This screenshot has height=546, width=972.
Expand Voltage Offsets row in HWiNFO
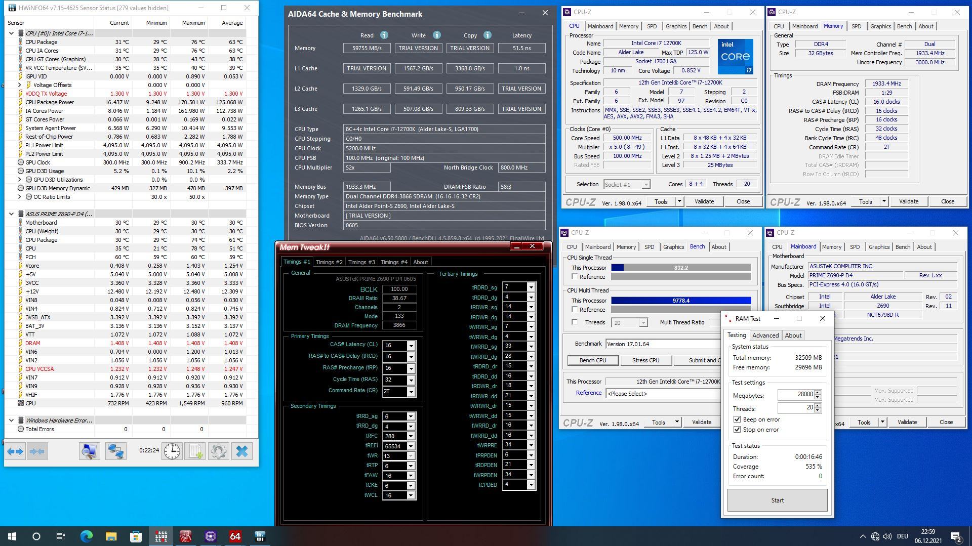(x=20, y=85)
